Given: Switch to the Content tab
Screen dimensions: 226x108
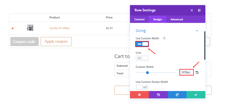Looking at the screenshot, I should (x=139, y=19).
